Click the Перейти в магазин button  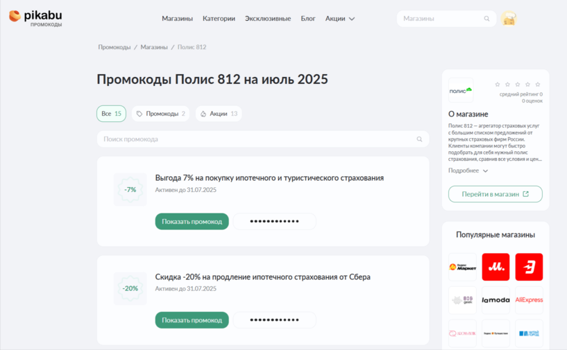tap(496, 194)
